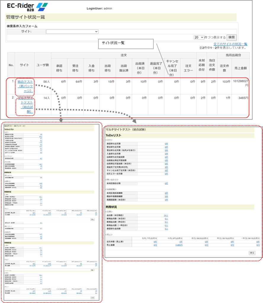Viewport: 263px width, 303px height.
Task: Click 新規会員数（本日分） 0人 link
Action: click(166, 219)
